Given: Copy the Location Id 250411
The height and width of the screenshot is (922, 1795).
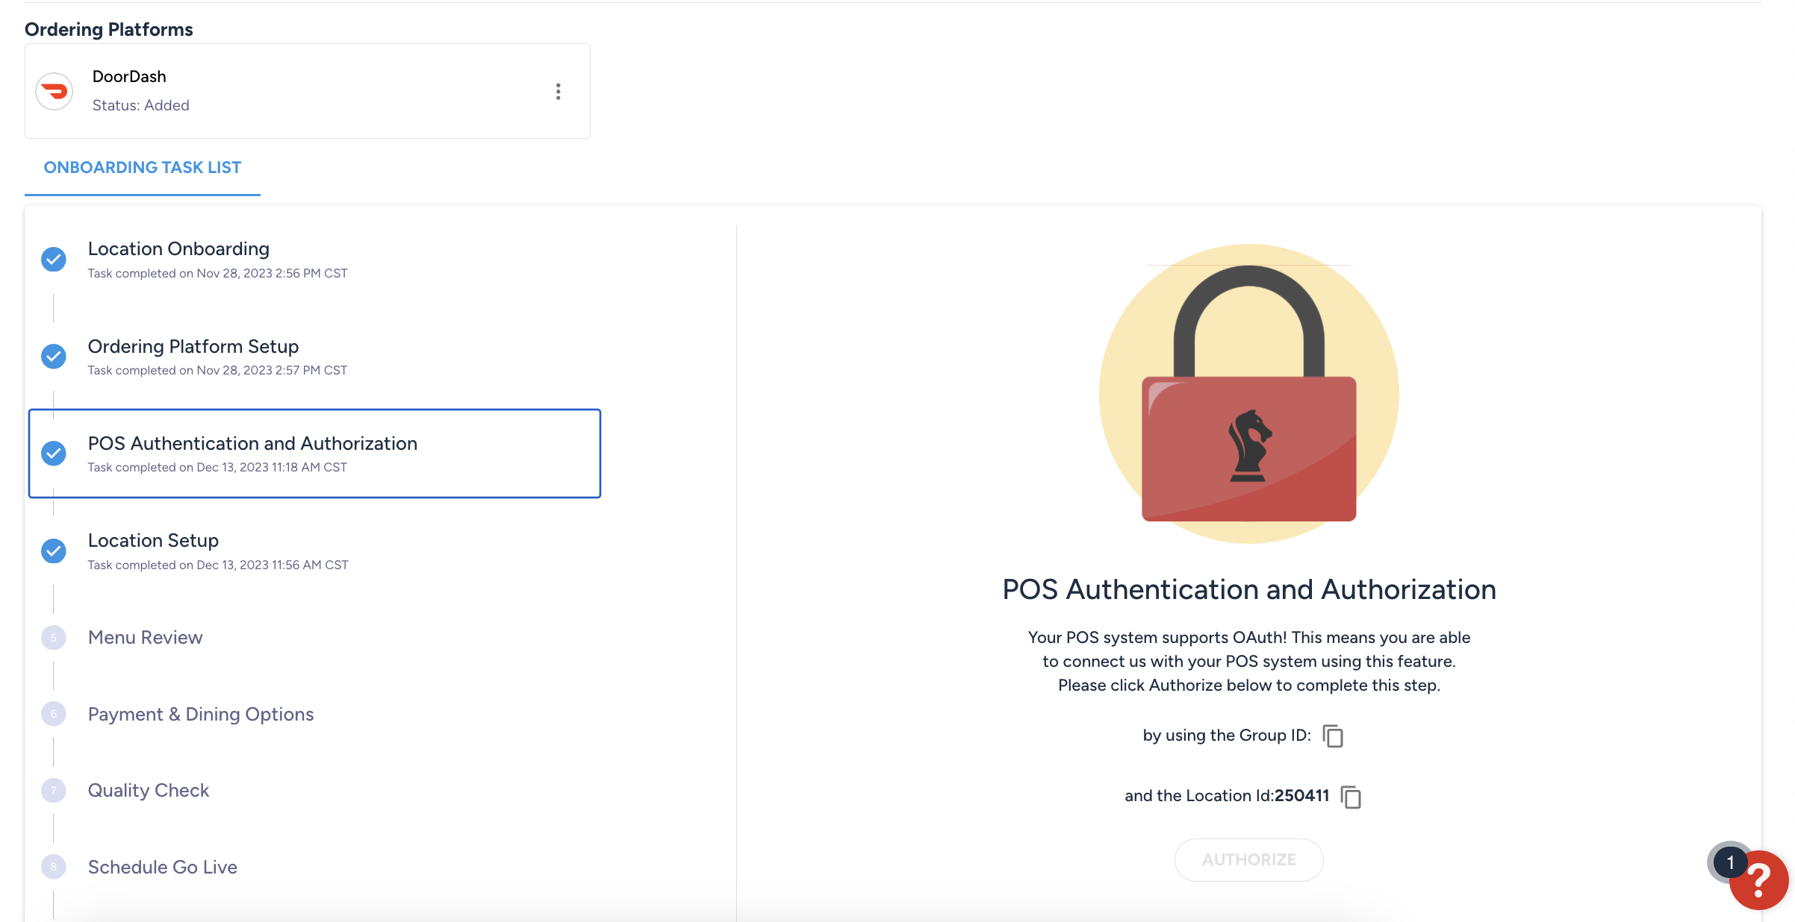Looking at the screenshot, I should tap(1351, 797).
